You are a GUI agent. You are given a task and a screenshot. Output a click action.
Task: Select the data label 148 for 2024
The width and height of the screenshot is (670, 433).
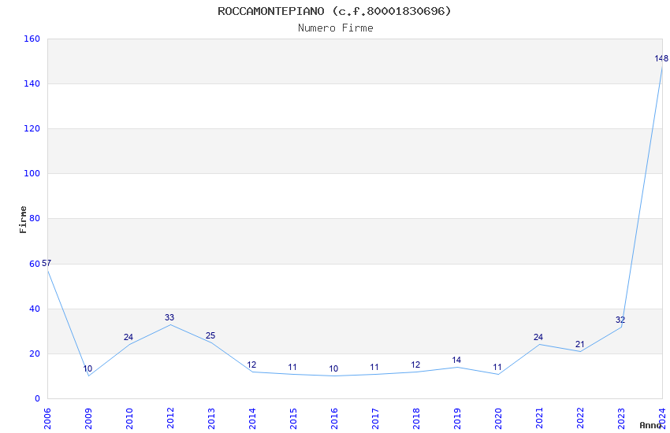[x=661, y=58]
